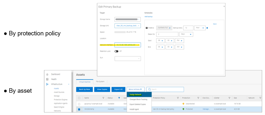Open the Protection column filter funnel
Viewport: 265px width, 115px height.
[x=198, y=98]
